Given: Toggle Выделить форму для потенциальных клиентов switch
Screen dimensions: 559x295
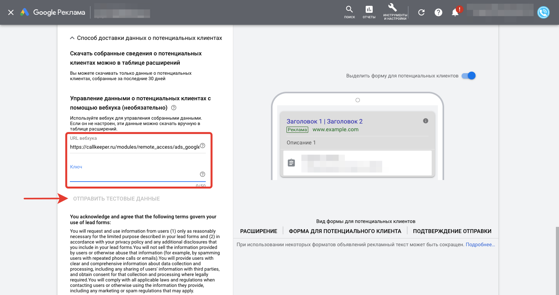Looking at the screenshot, I should coord(469,76).
